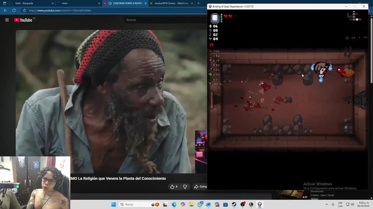The image size is (373, 209).
Task: Open League of Legends taskbar icon
Action: point(251,204)
